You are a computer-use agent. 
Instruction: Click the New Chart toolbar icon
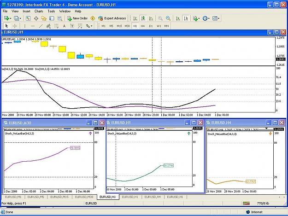click(x=8, y=18)
